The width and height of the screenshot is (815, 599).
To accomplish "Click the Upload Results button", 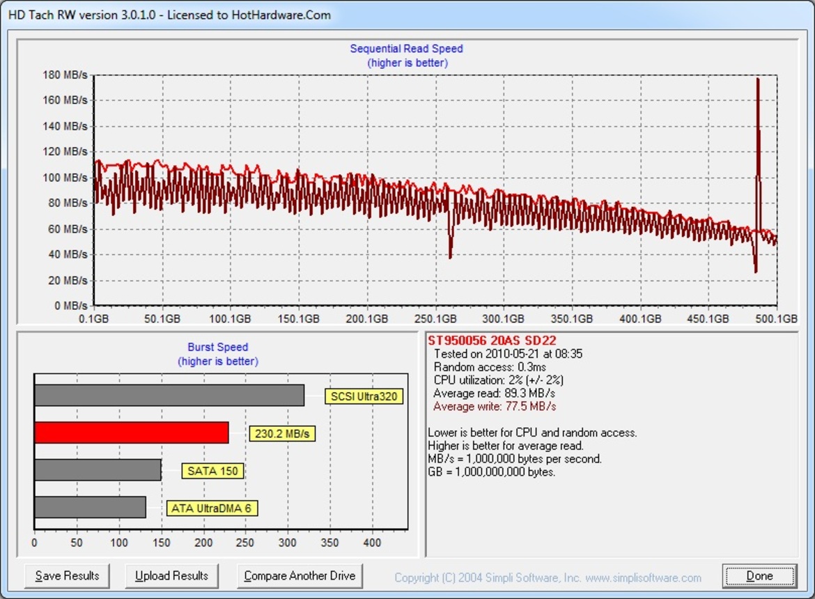I will coord(171,575).
